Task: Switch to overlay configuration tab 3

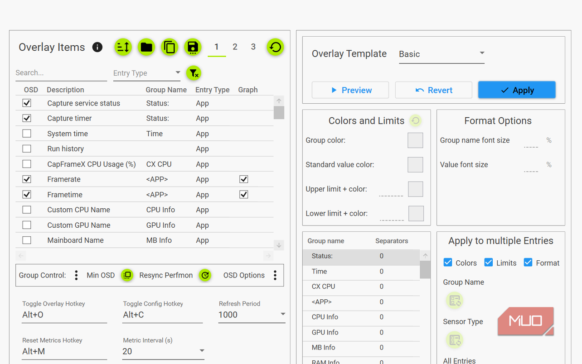Action: pyautogui.click(x=253, y=47)
